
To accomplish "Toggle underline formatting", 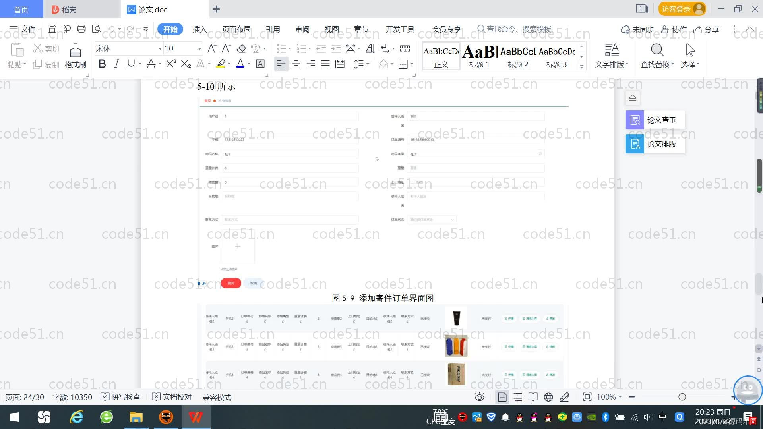I will click(x=131, y=64).
